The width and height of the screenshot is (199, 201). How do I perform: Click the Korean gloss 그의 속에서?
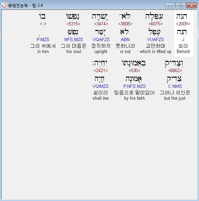point(43,46)
